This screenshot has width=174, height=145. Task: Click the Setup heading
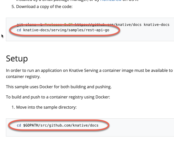pos(17,59)
